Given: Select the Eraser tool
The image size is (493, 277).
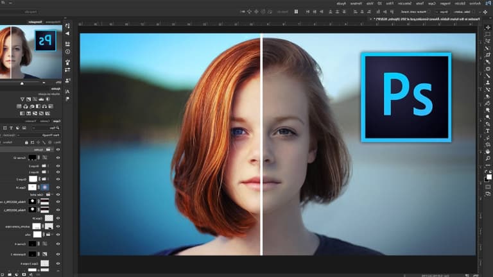Looking at the screenshot, I should (x=488, y=96).
